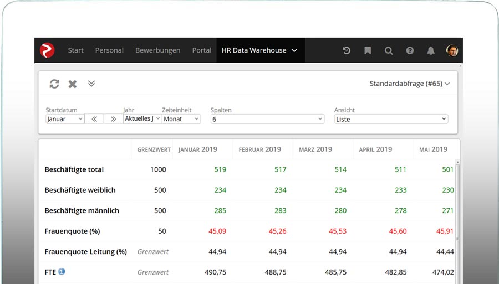Open the Personal menu item
Viewport: 499px width, 284px height.
(x=109, y=50)
